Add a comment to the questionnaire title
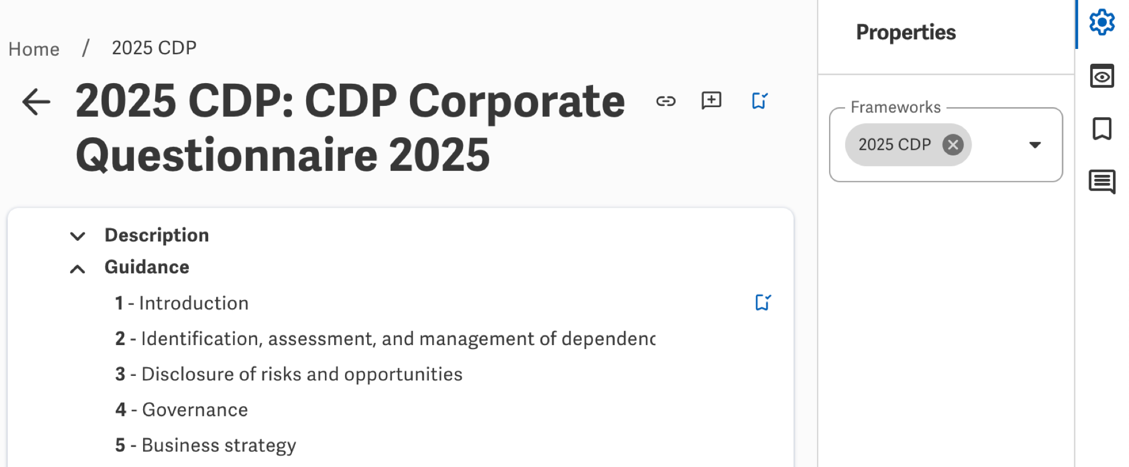Screen dimensions: 1129x467 tap(711, 101)
